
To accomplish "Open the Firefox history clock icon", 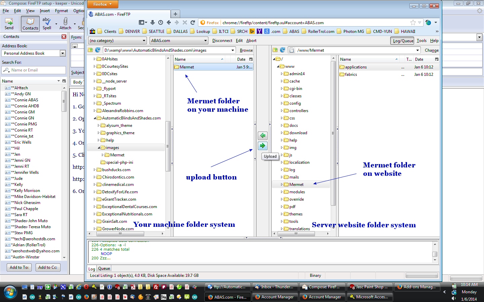I will pyautogui.click(x=161, y=22).
